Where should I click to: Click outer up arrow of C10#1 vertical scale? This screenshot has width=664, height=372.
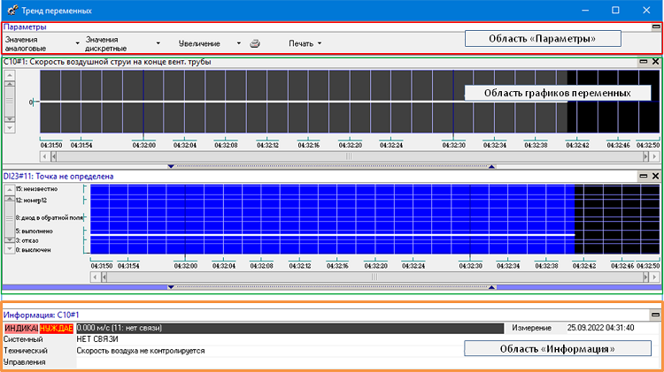10,75
